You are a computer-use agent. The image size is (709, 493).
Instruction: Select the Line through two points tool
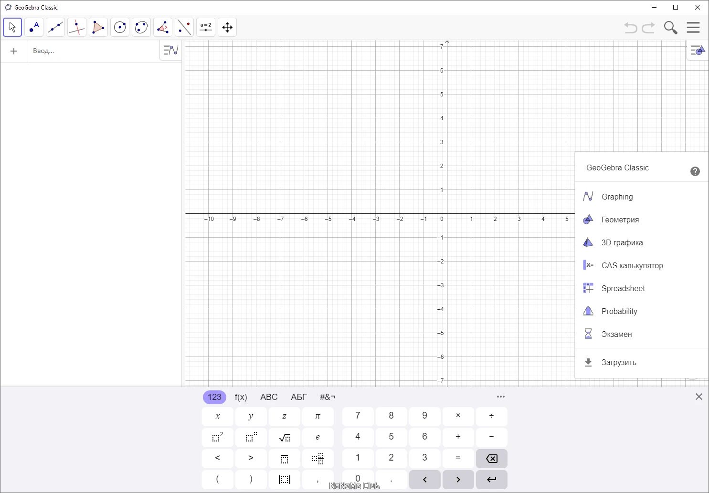tap(55, 27)
